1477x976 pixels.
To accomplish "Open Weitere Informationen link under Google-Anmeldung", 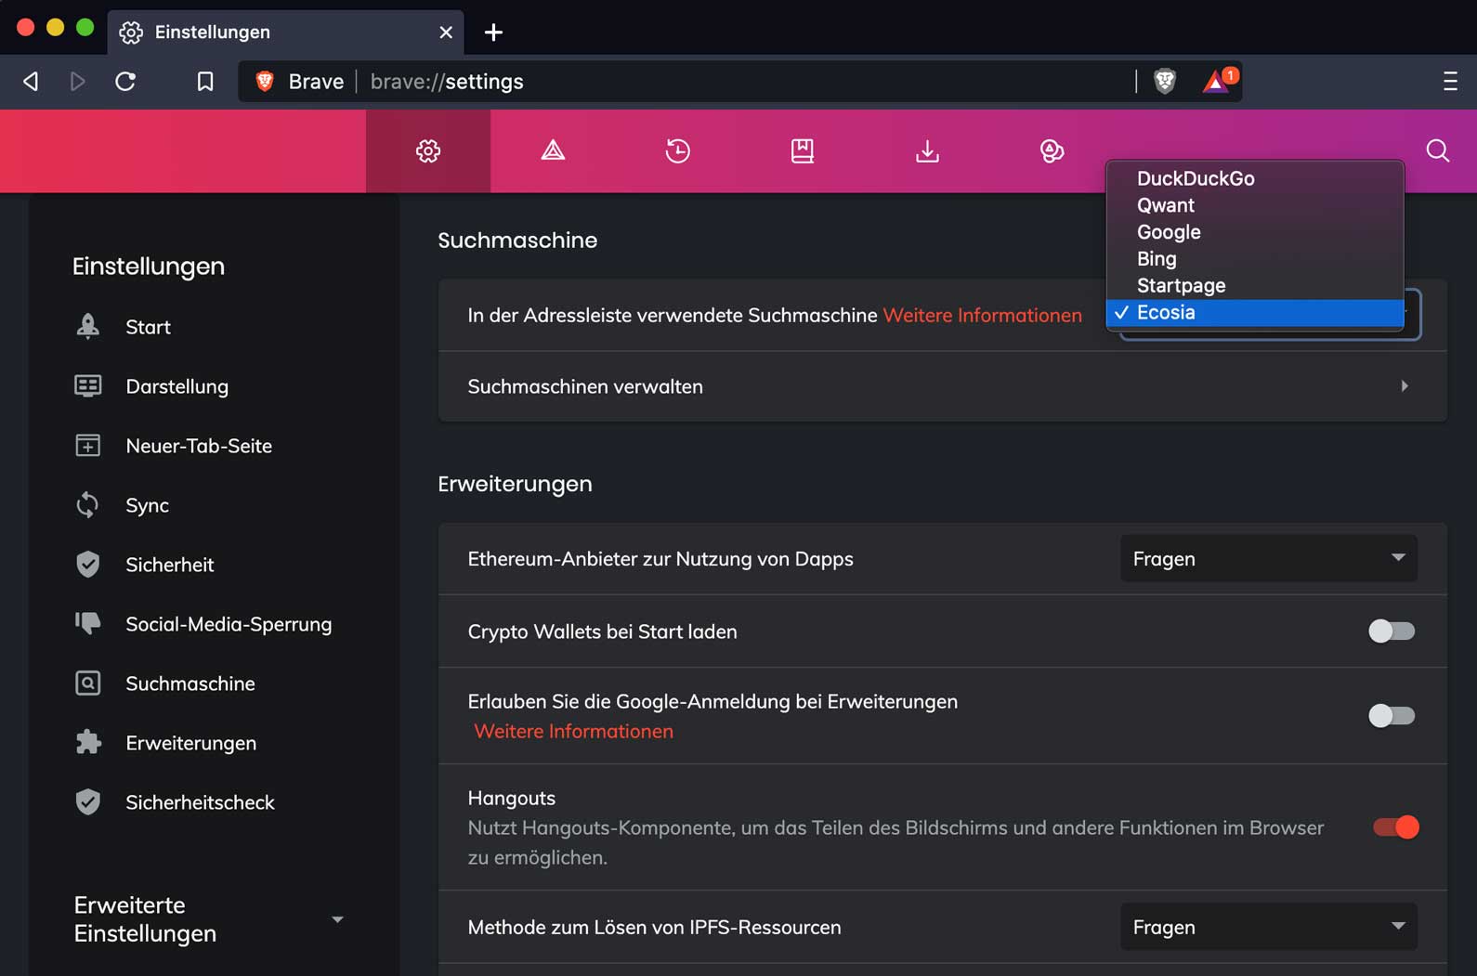I will 573,731.
